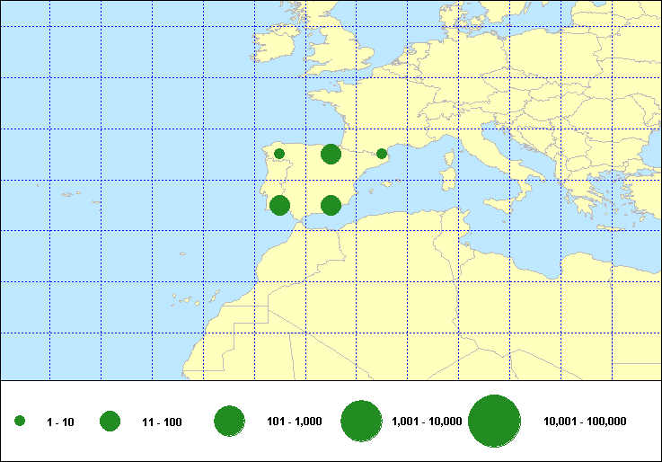Click the "101 - 1,000" legend label
This screenshot has width=662, height=462.
295,422
